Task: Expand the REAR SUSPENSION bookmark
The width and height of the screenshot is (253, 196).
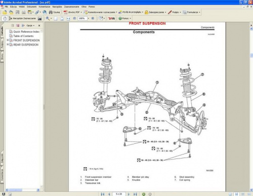Action: coord(8,45)
